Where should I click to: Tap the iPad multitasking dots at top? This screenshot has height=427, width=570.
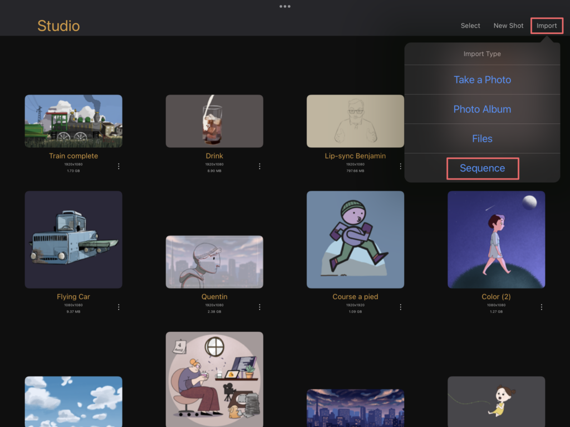(285, 6)
